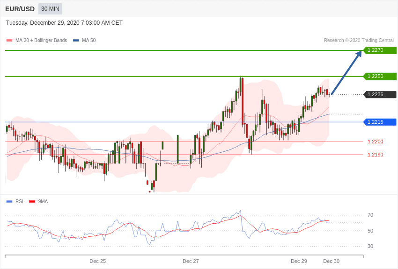Click the blue MA 50 legend swatch
The height and width of the screenshot is (269, 398).
[x=76, y=40]
